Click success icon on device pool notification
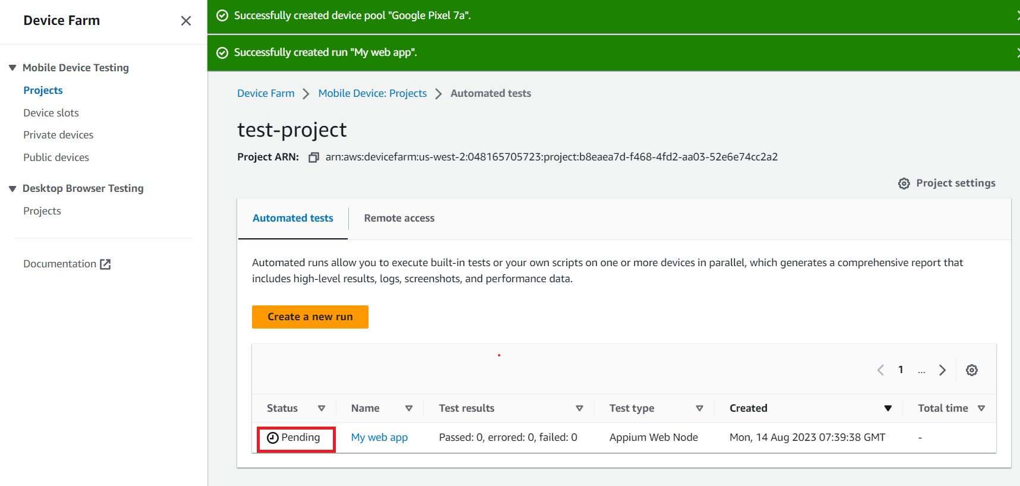Image resolution: width=1020 pixels, height=486 pixels. (x=222, y=15)
